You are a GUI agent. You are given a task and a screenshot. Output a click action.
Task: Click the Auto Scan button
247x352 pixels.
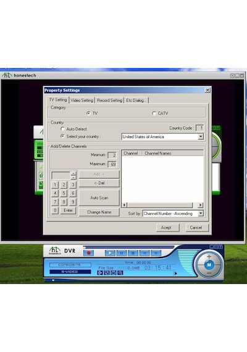[x=99, y=198]
